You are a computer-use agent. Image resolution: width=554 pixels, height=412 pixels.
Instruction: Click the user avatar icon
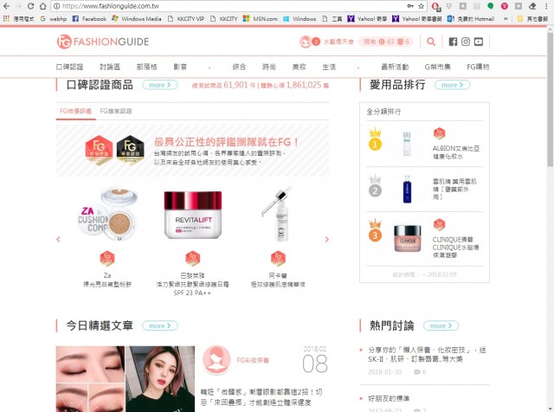305,42
